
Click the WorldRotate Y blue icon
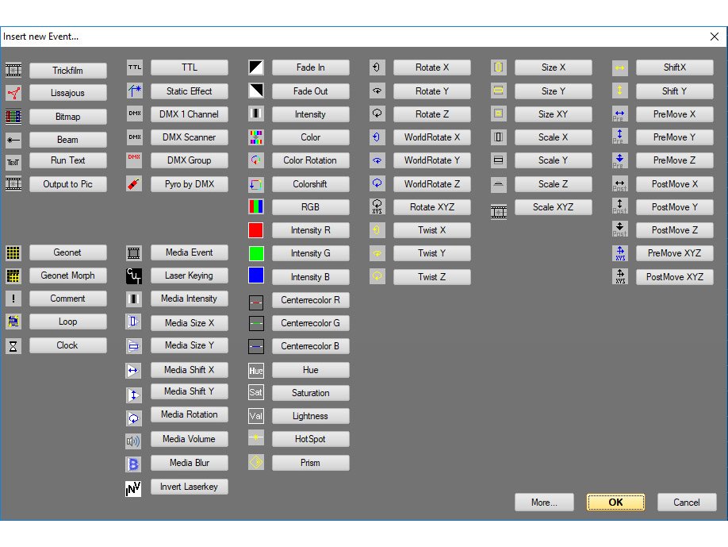coord(377,160)
